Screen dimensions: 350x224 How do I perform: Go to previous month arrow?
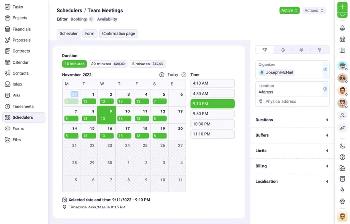(162, 75)
